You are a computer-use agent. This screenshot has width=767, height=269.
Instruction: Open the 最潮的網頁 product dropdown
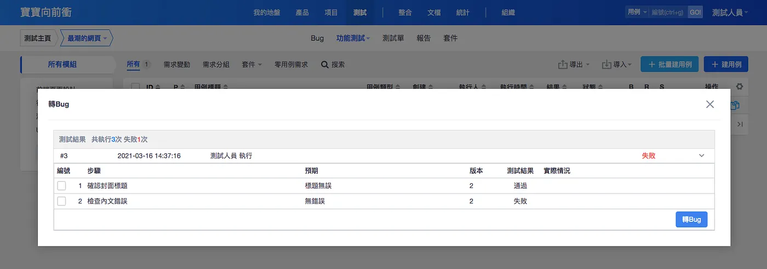tap(87, 38)
